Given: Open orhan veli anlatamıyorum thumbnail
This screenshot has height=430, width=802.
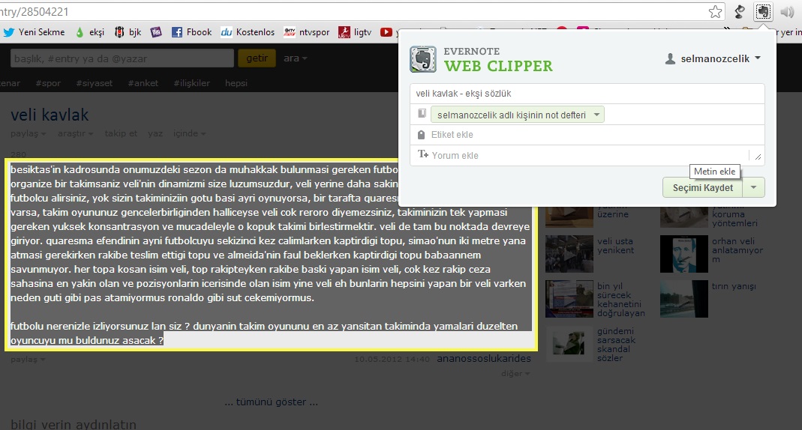Looking at the screenshot, I should [x=684, y=254].
